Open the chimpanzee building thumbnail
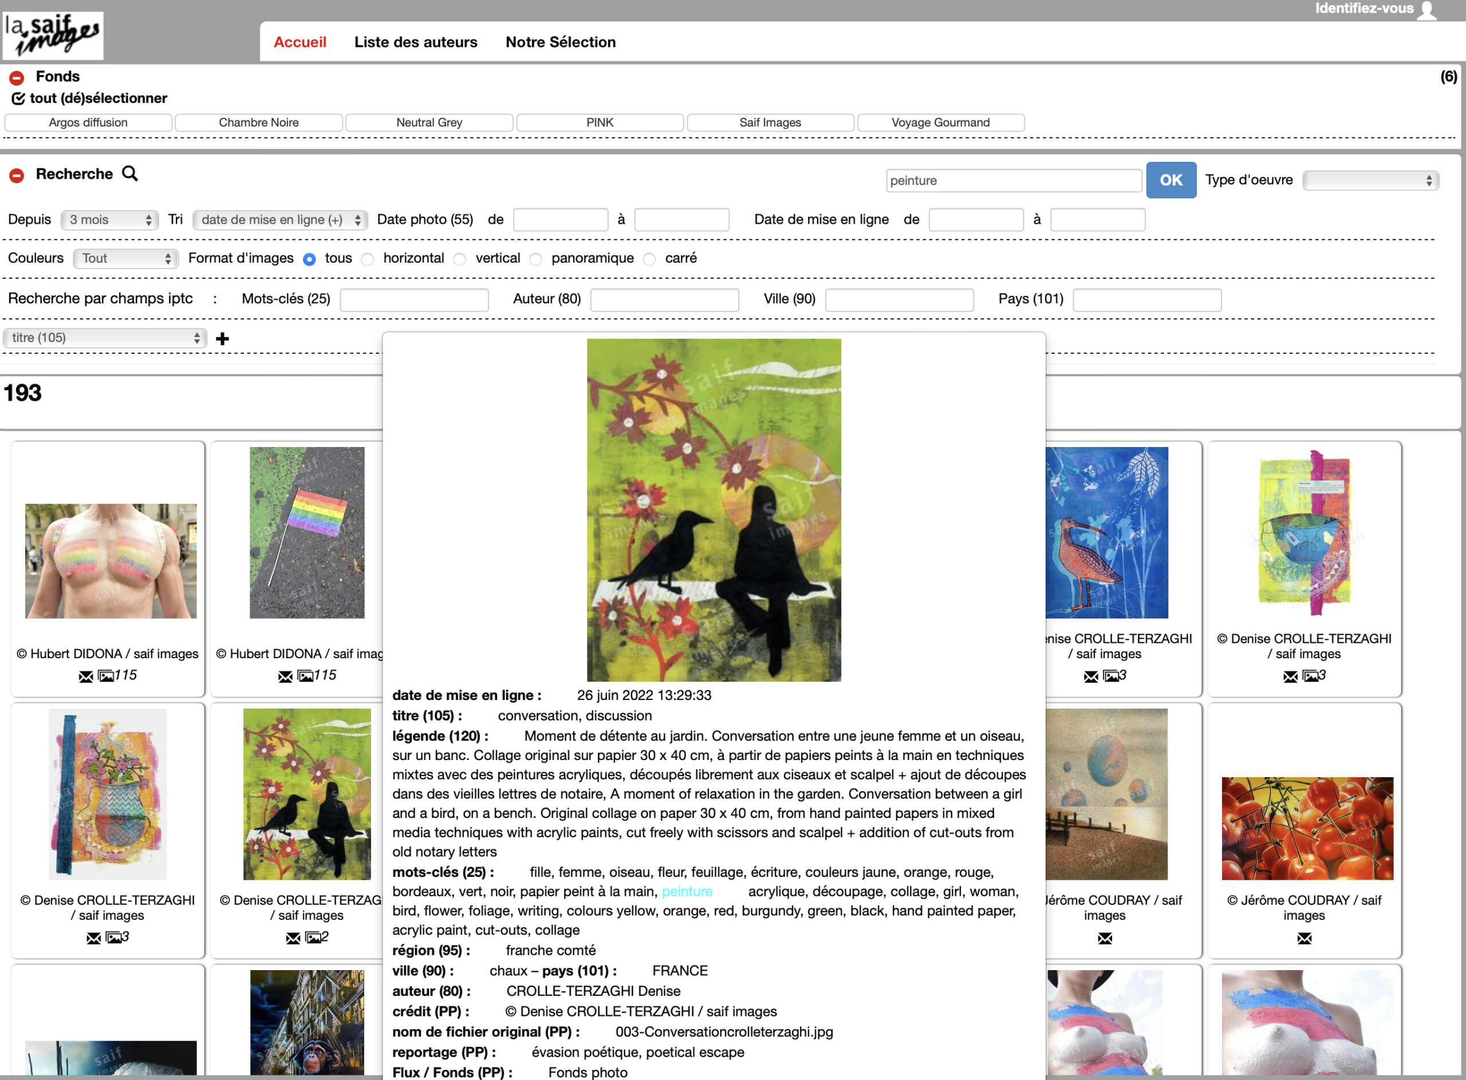1466x1080 pixels. 307,1023
